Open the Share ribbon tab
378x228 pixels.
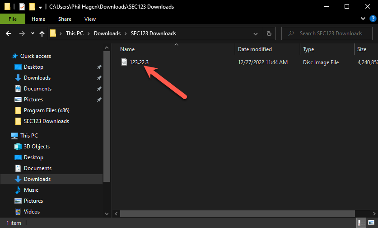[65, 19]
